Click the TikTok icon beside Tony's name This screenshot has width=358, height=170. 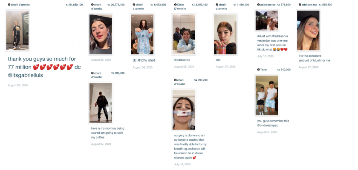[x=258, y=70]
